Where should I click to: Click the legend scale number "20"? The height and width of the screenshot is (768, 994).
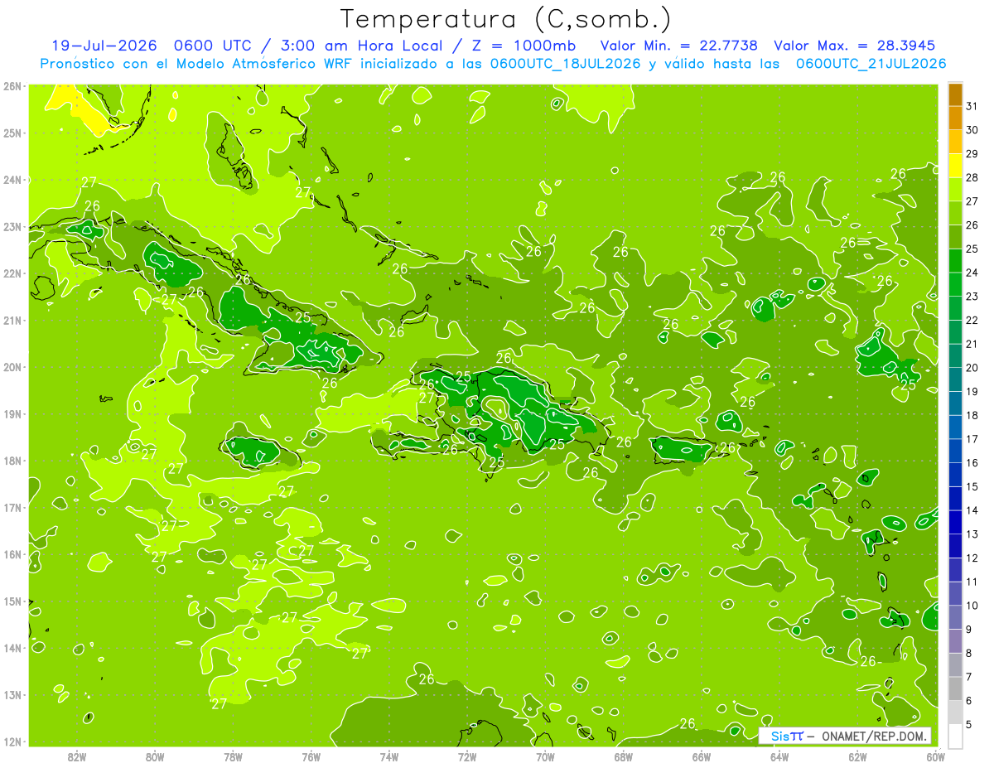point(972,368)
